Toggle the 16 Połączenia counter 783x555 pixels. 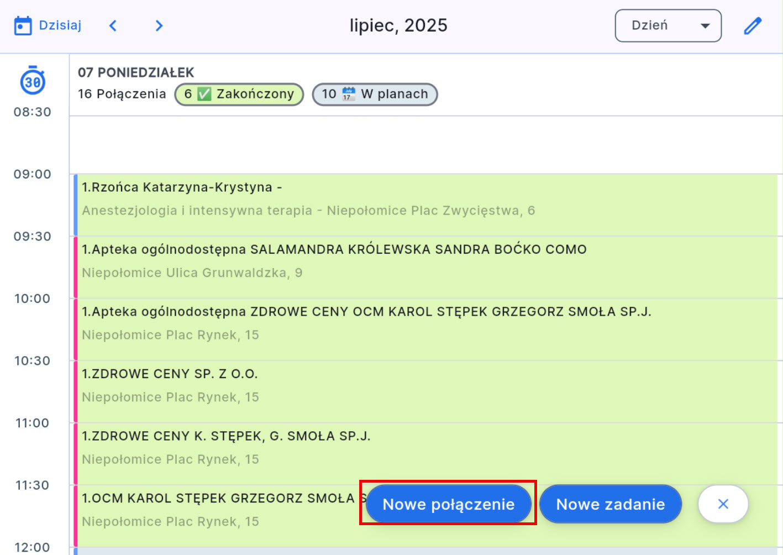tap(122, 94)
